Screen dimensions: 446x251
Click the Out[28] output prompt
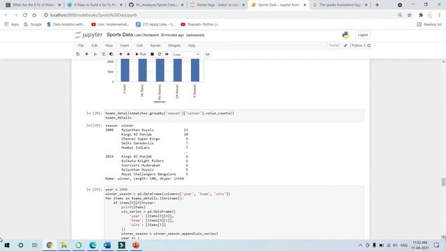point(94,125)
